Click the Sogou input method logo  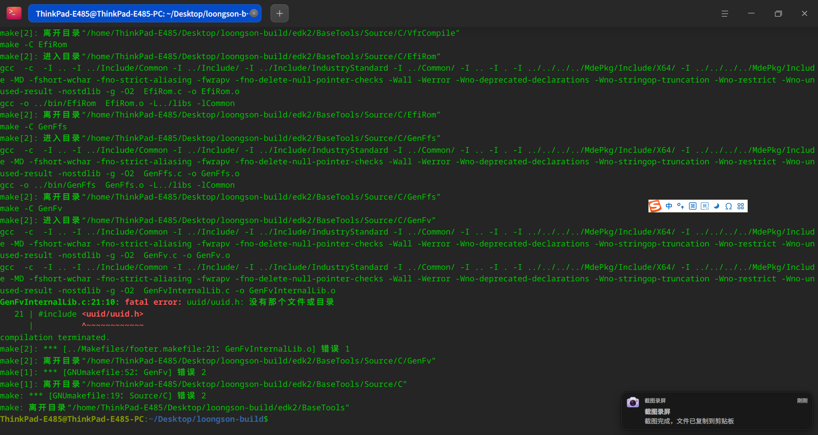(655, 206)
